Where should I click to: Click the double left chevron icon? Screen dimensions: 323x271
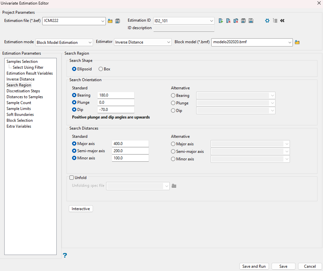point(282,21)
